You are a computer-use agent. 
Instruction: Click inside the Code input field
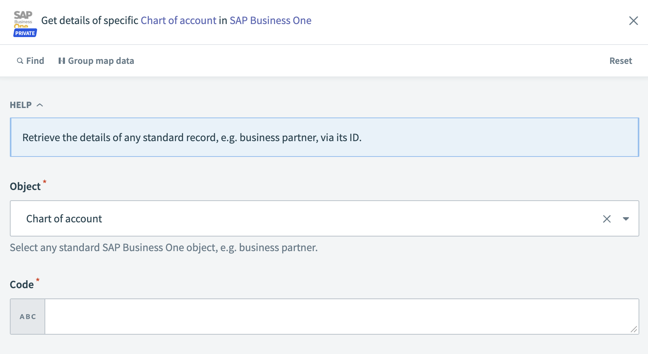click(x=342, y=317)
